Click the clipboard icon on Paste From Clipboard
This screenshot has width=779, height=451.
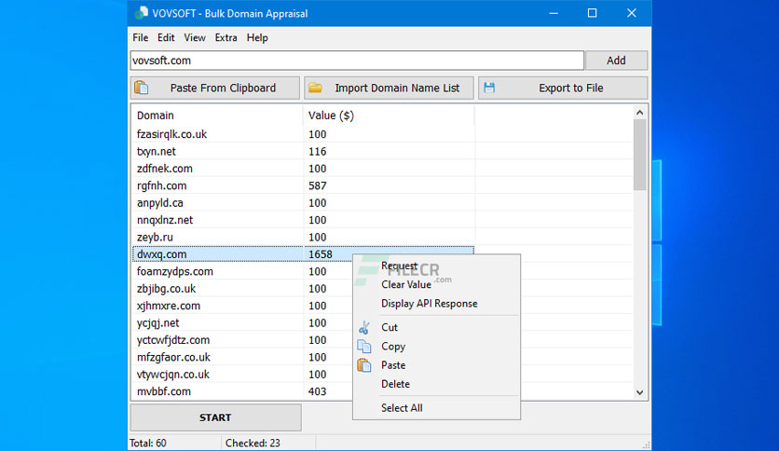pyautogui.click(x=142, y=88)
